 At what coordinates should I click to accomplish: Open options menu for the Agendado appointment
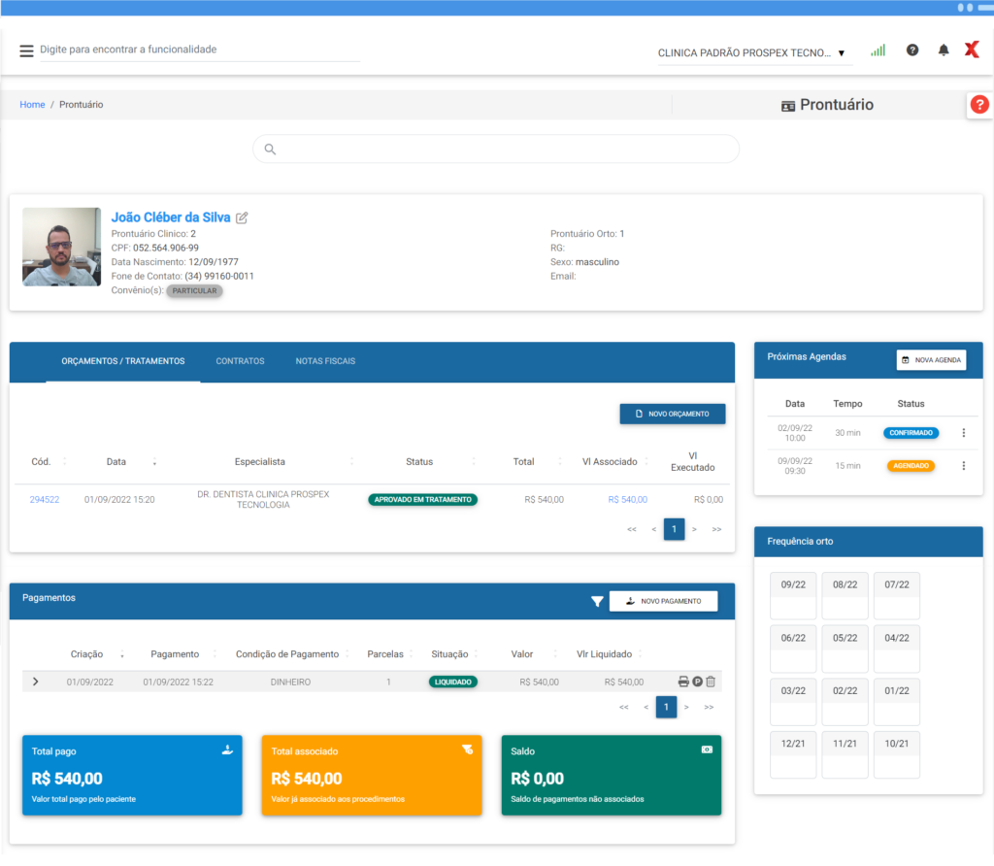coord(963,466)
